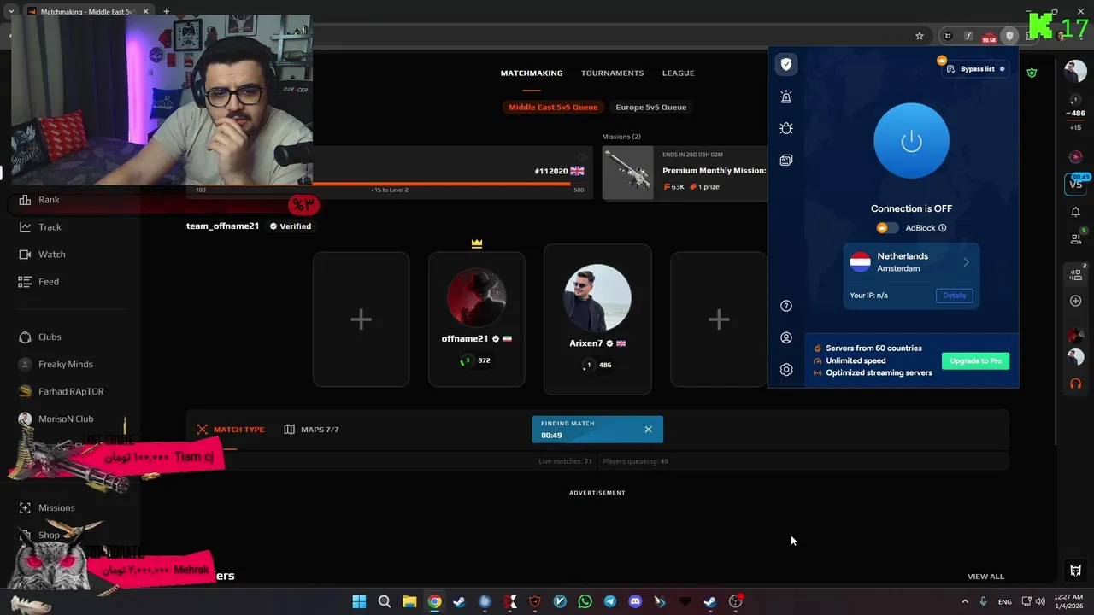This screenshot has width=1094, height=615.
Task: Click VIEW ALL link
Action: pyautogui.click(x=985, y=577)
